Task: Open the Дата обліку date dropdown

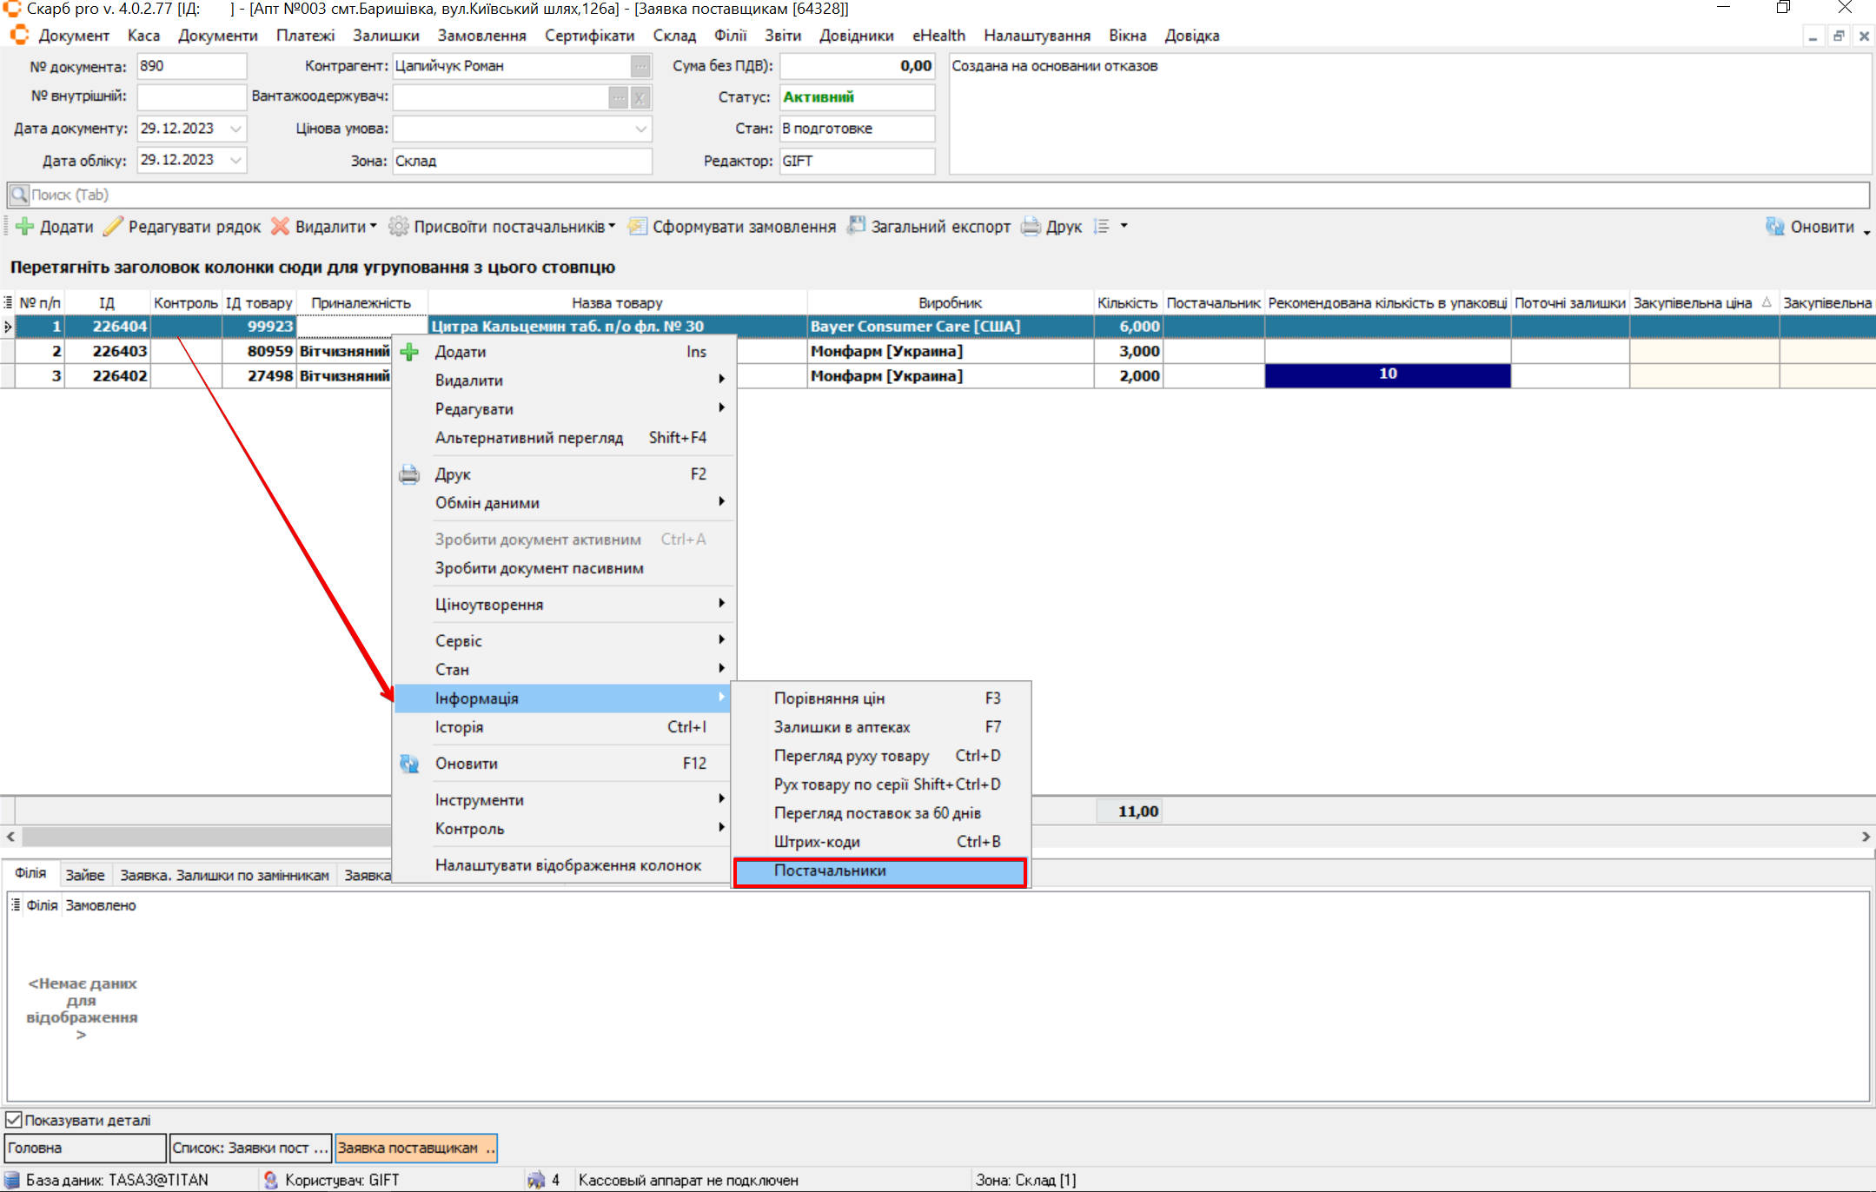Action: pyautogui.click(x=235, y=160)
